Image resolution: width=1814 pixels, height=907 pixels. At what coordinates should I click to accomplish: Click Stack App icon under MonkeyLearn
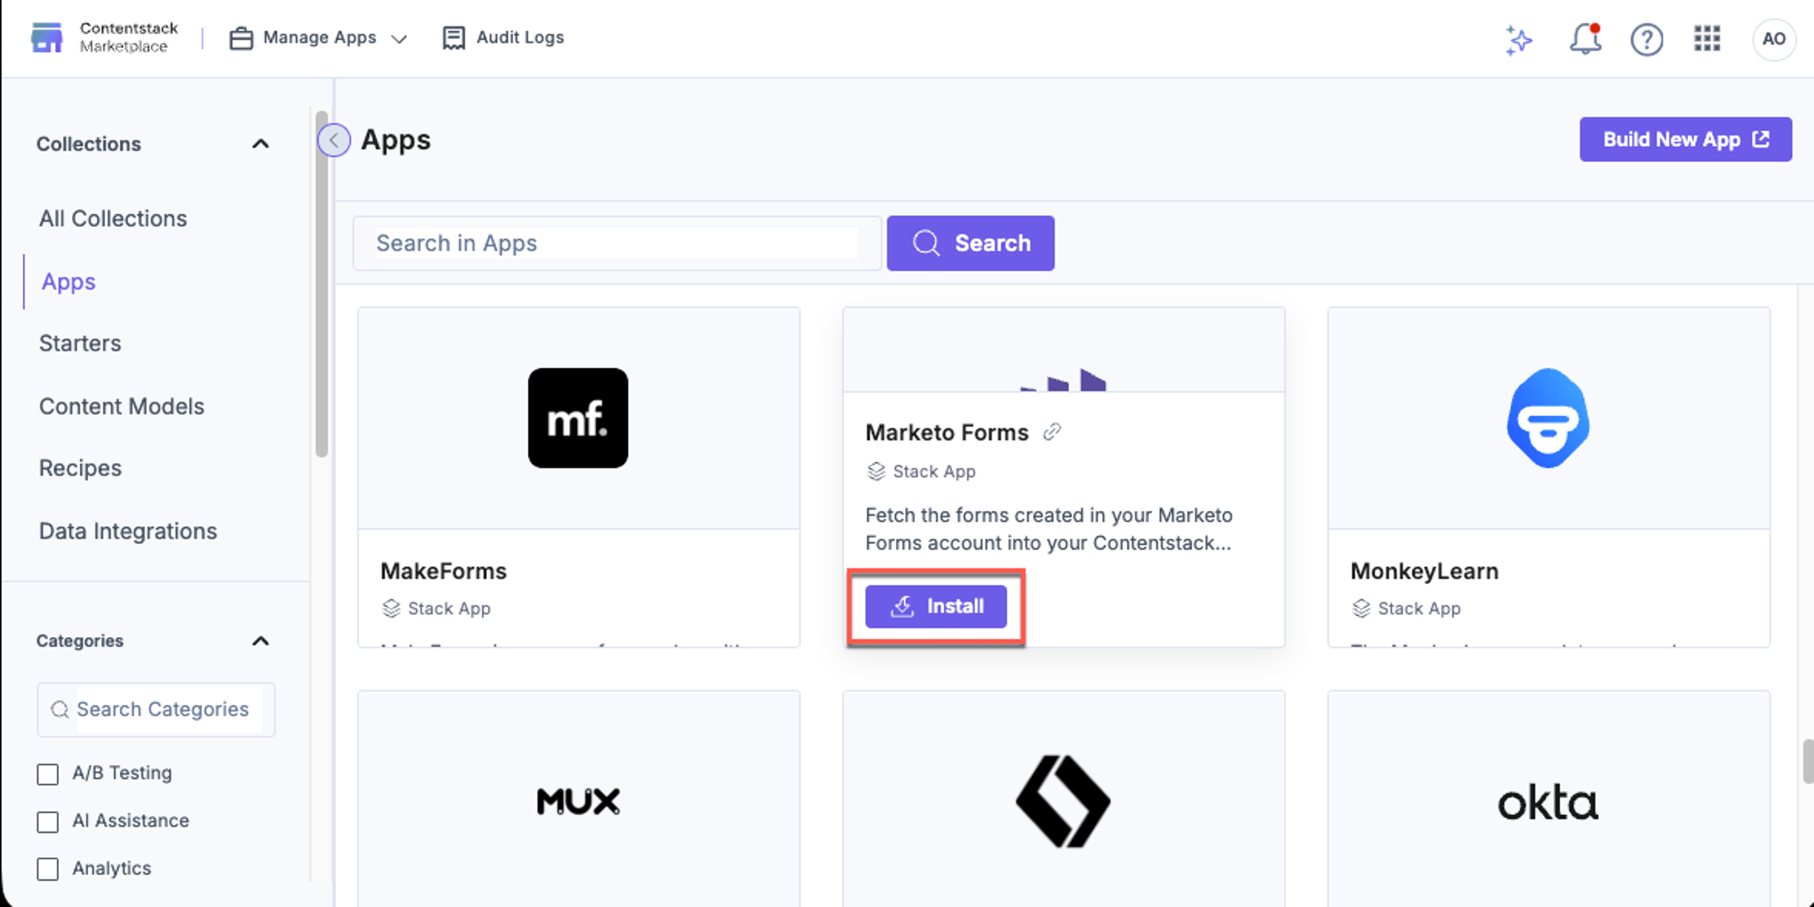click(x=1360, y=608)
